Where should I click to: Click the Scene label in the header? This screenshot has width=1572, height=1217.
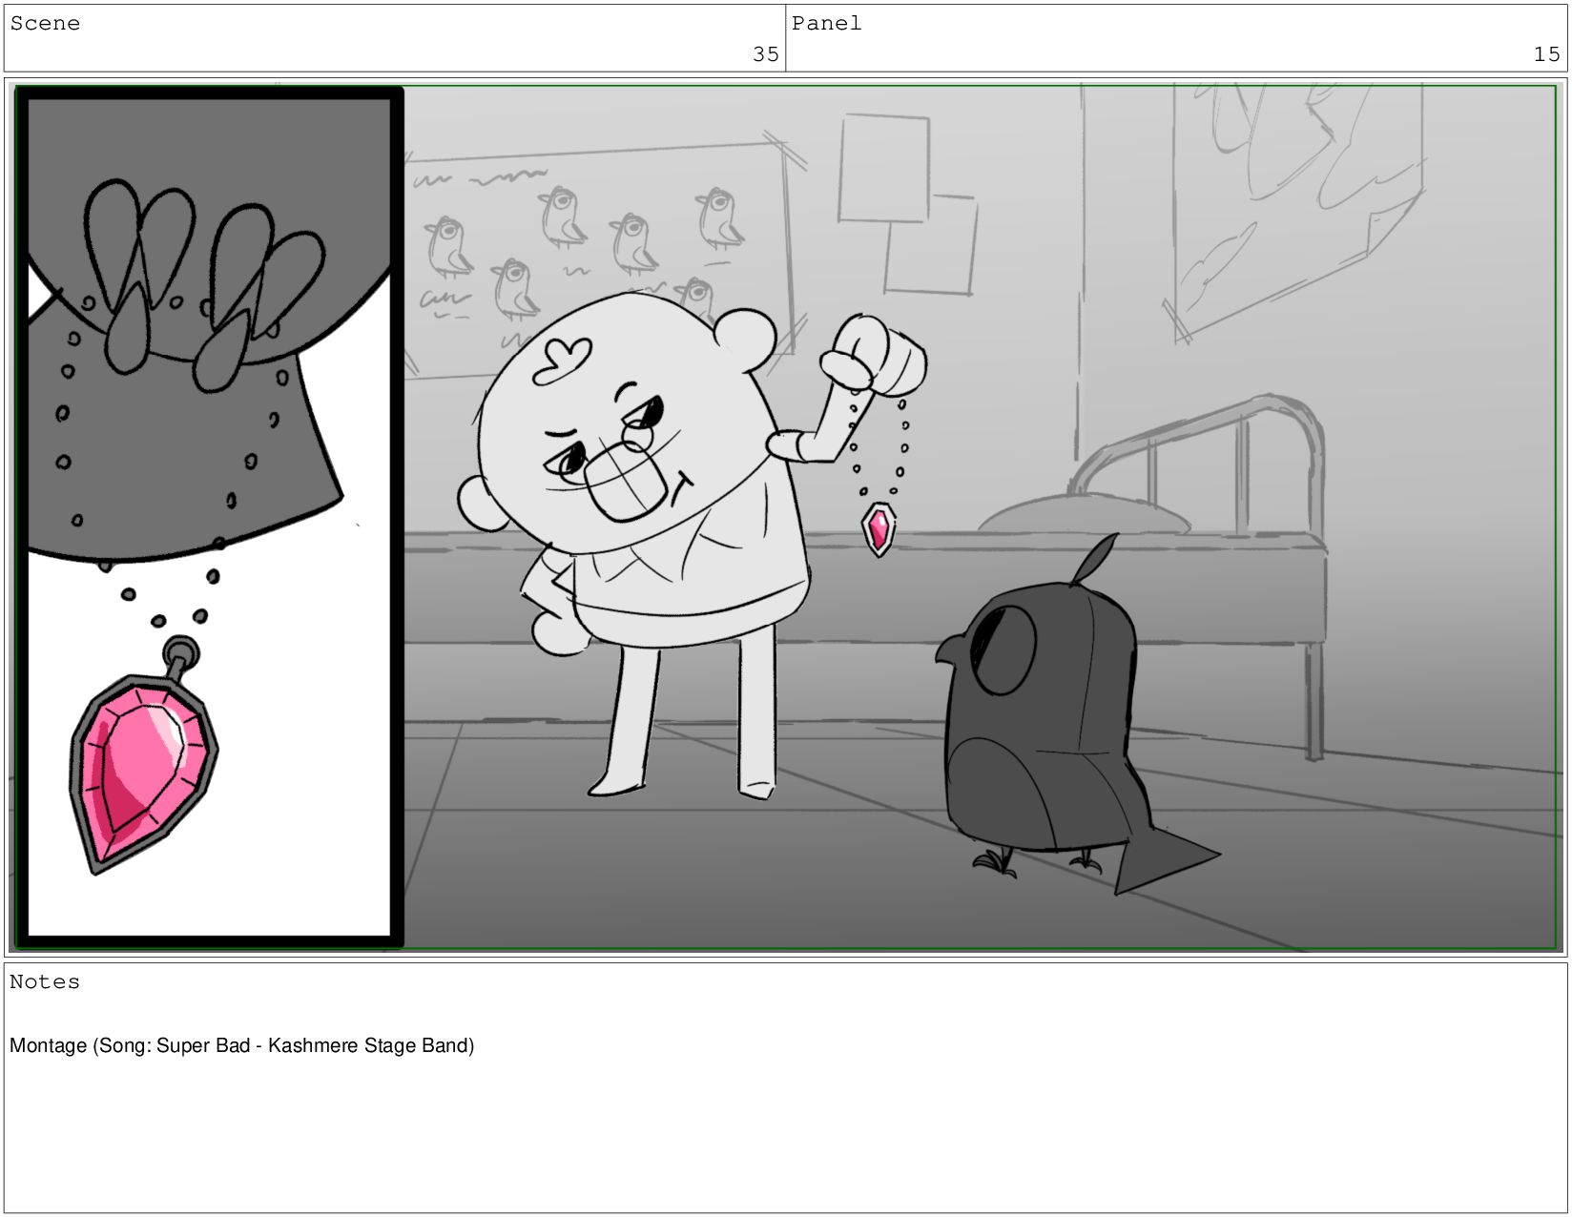pos(45,23)
